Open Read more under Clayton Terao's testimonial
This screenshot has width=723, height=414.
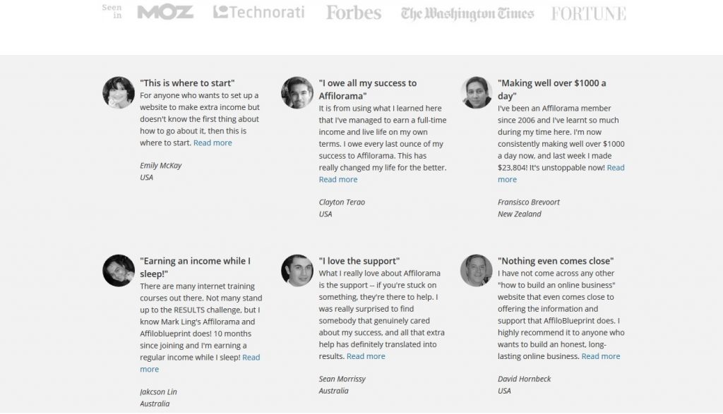[338, 180]
